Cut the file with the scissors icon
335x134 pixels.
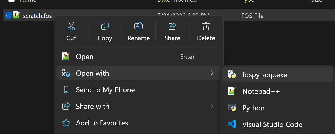(71, 26)
